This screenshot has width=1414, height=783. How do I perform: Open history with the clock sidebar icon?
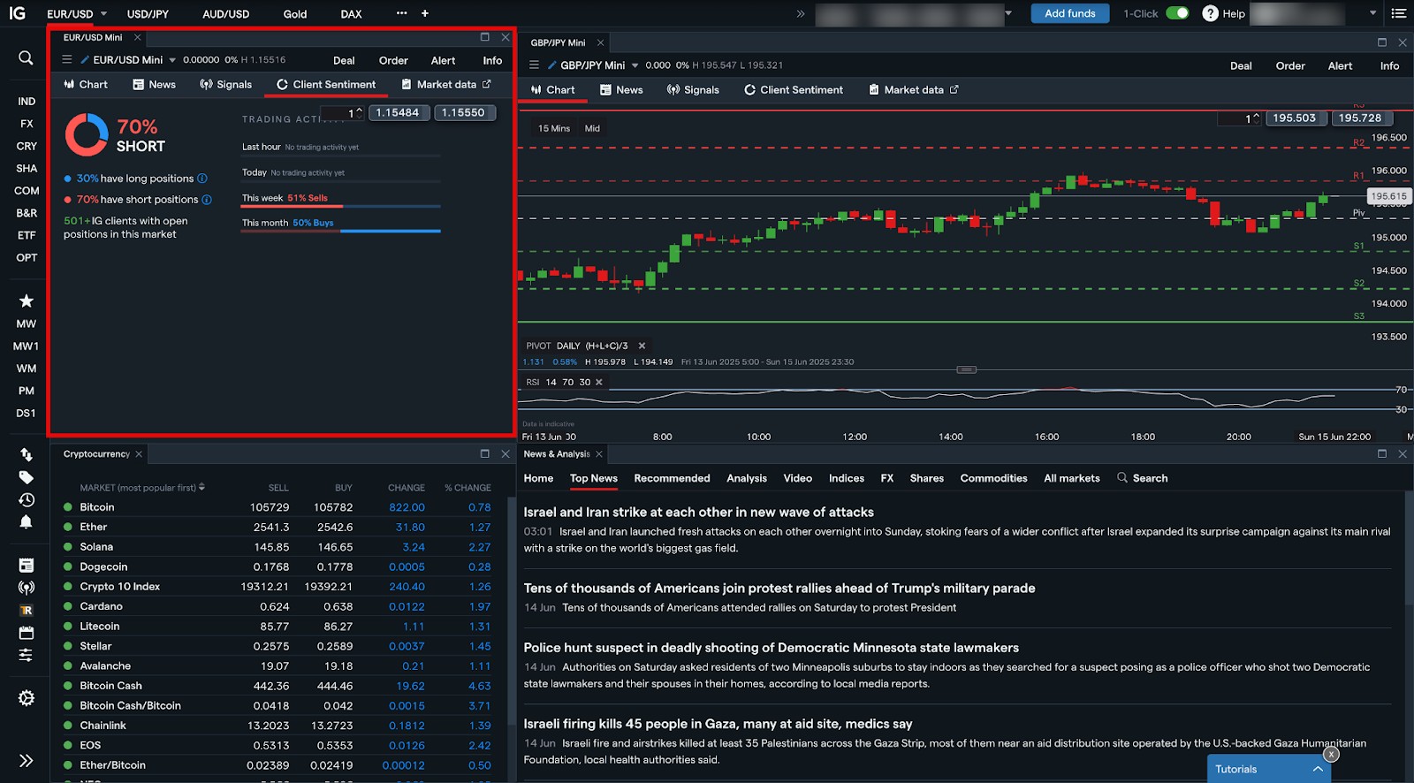click(27, 499)
